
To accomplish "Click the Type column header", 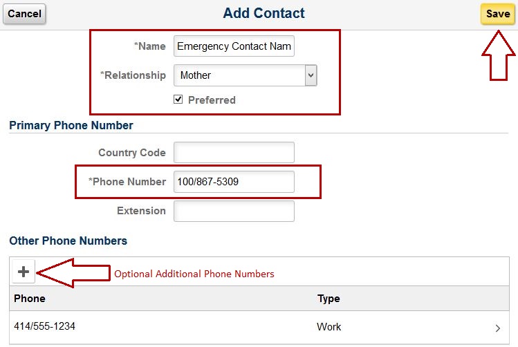I will pos(329,299).
